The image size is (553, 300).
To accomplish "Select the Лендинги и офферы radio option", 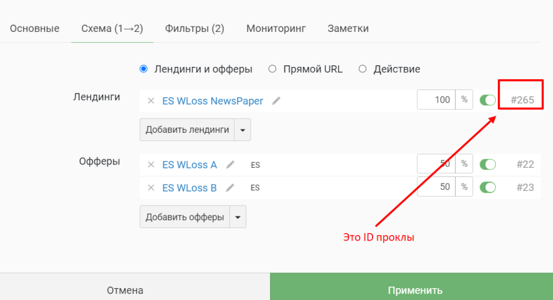I will (x=144, y=69).
